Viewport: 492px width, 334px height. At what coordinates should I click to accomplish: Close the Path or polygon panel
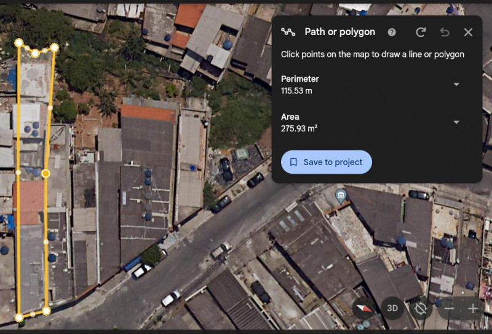pos(468,32)
